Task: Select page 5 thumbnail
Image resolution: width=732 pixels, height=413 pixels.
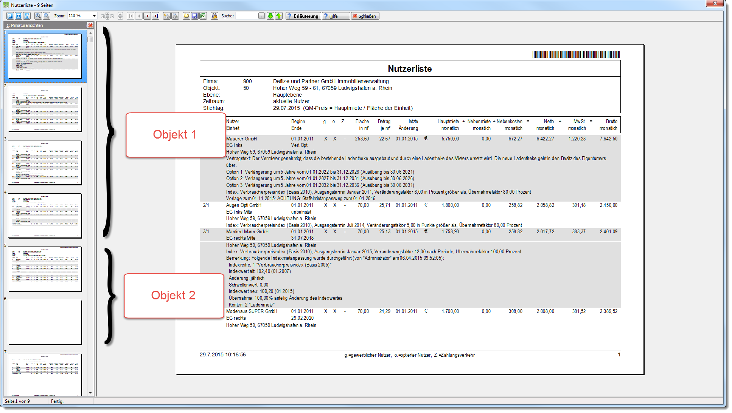Action: point(45,269)
